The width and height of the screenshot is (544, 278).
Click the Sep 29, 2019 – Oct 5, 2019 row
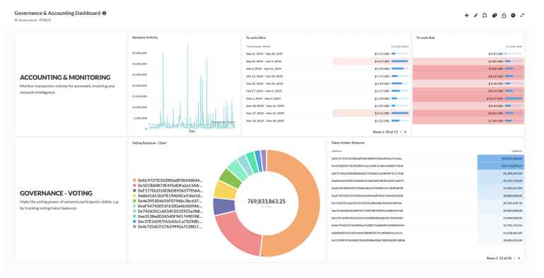pos(326,62)
